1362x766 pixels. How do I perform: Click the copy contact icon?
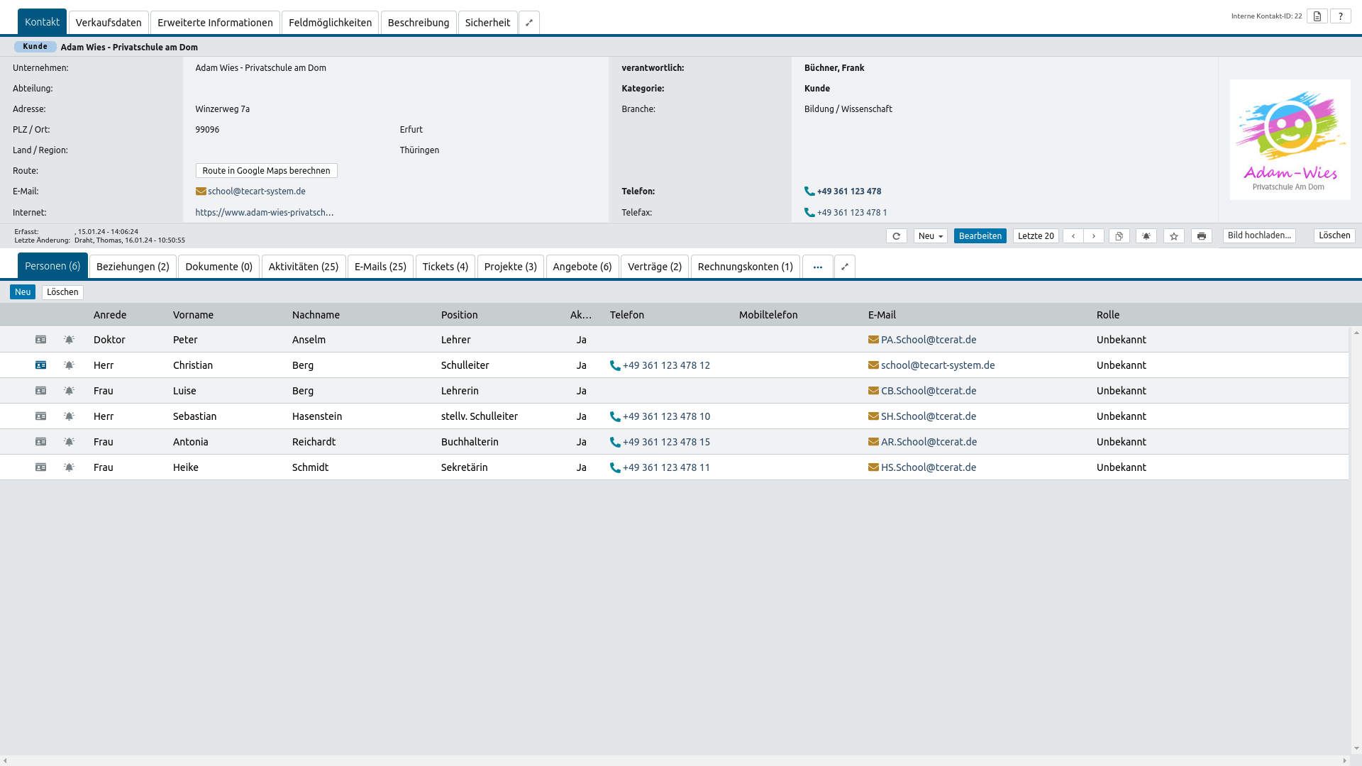[x=1119, y=236]
